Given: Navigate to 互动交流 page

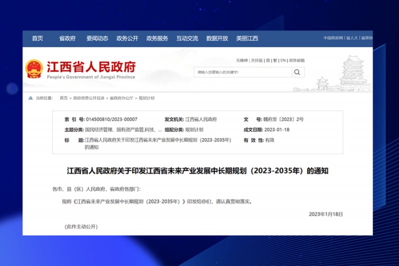Looking at the screenshot, I should pos(187,38).
